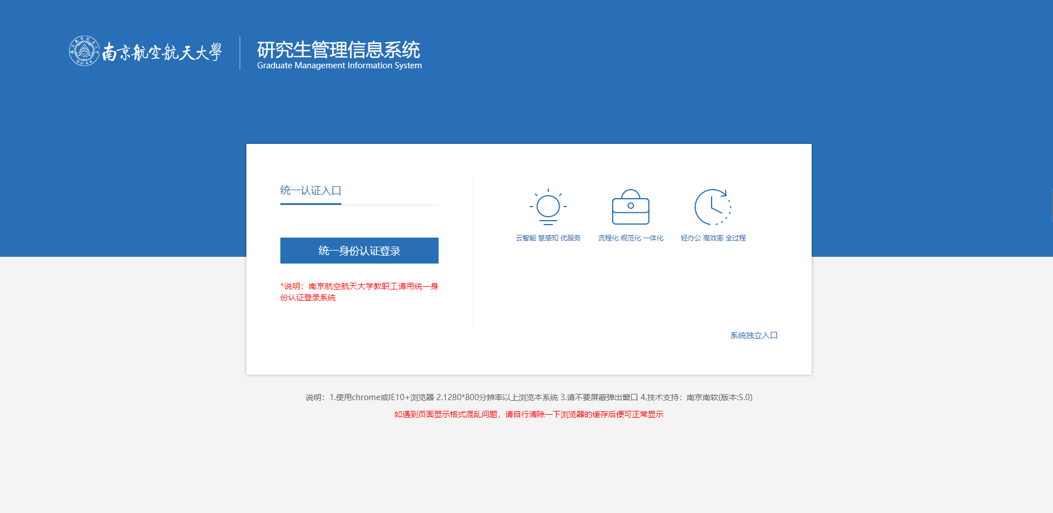Click the 研究生管理信息系统 title
1053x513 pixels.
pyautogui.click(x=338, y=50)
